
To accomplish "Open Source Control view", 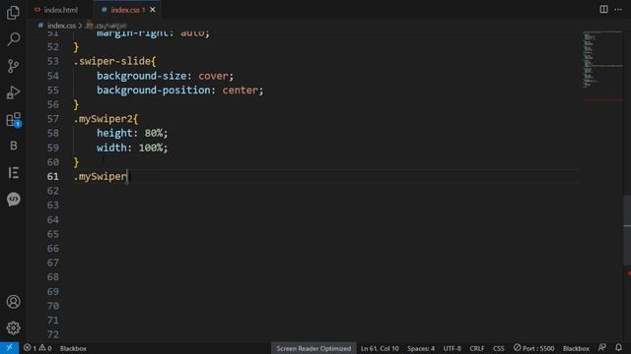I will pyautogui.click(x=13, y=66).
